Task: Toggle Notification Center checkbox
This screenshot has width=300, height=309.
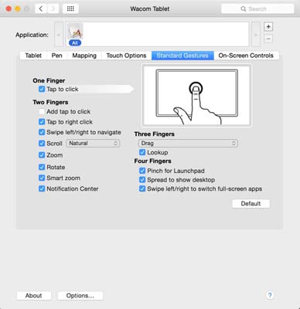Action: (42, 188)
